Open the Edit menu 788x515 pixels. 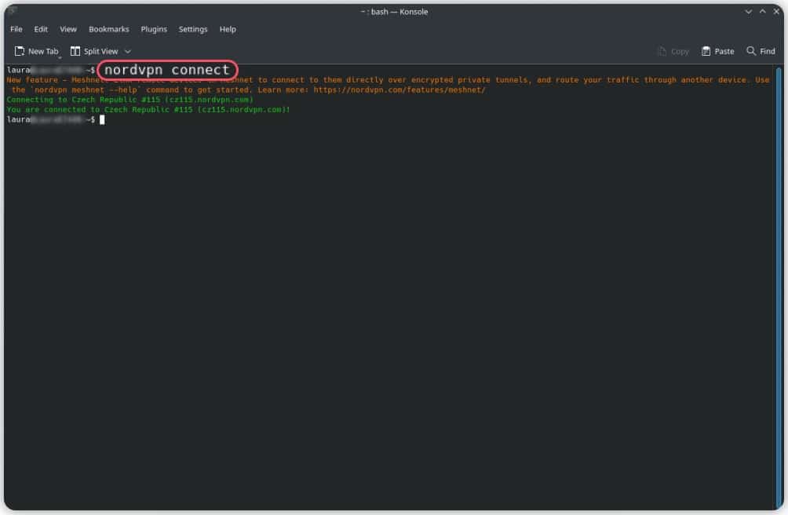point(41,29)
